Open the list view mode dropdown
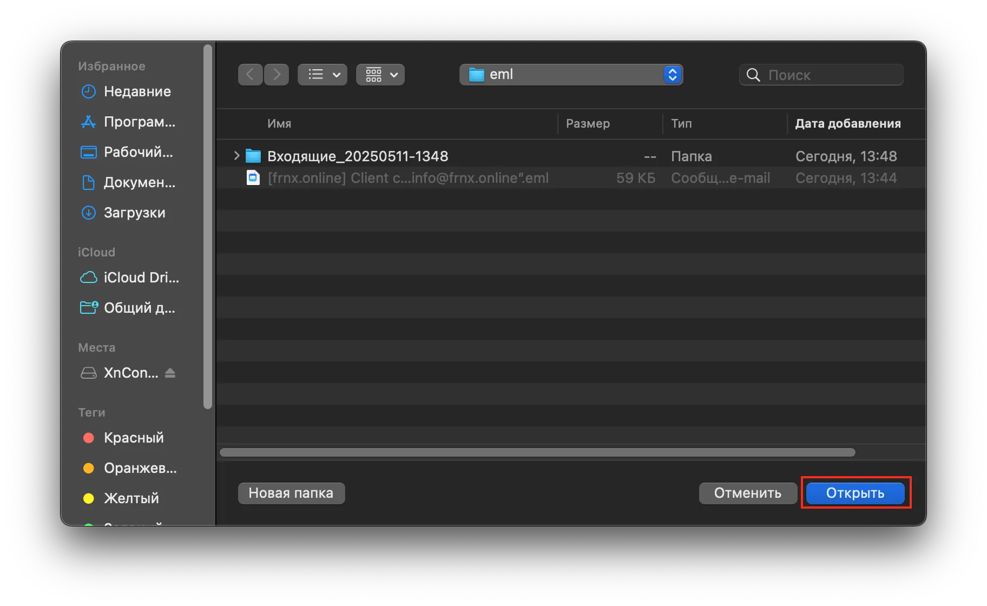The height and width of the screenshot is (606, 987). (x=323, y=75)
